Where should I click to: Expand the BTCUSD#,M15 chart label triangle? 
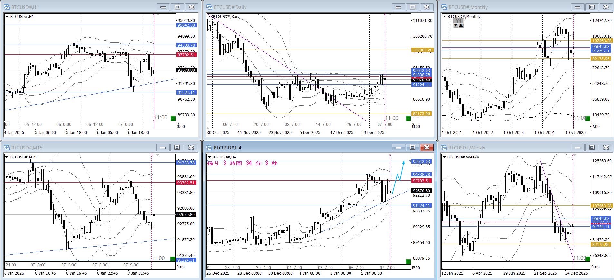7,157
